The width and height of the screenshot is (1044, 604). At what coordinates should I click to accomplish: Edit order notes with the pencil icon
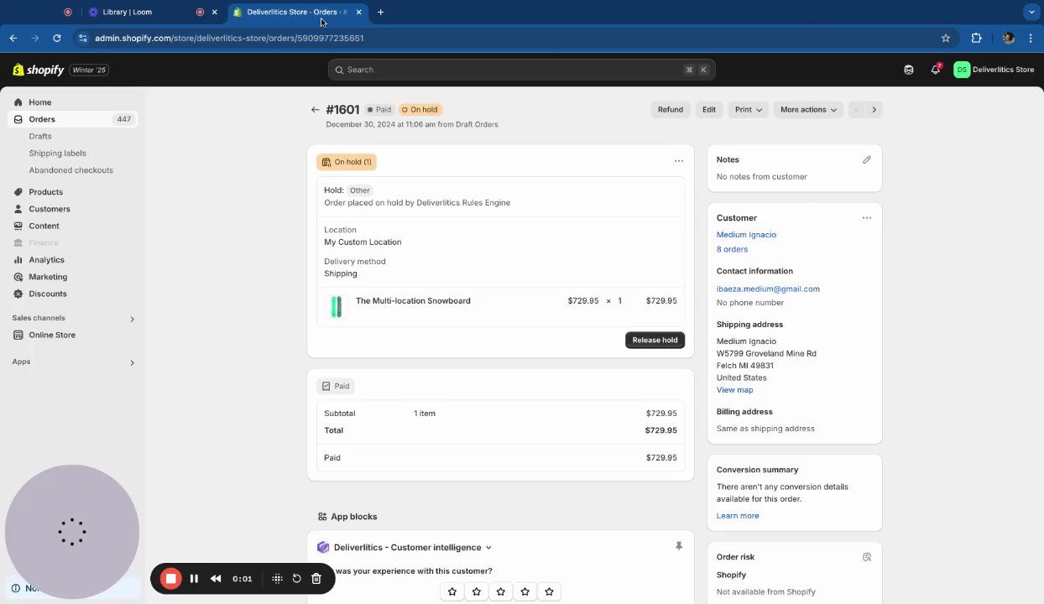(x=867, y=159)
